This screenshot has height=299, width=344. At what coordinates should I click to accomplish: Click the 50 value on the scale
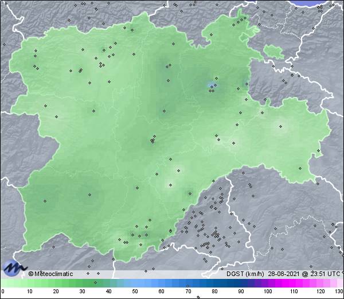coord(135,292)
